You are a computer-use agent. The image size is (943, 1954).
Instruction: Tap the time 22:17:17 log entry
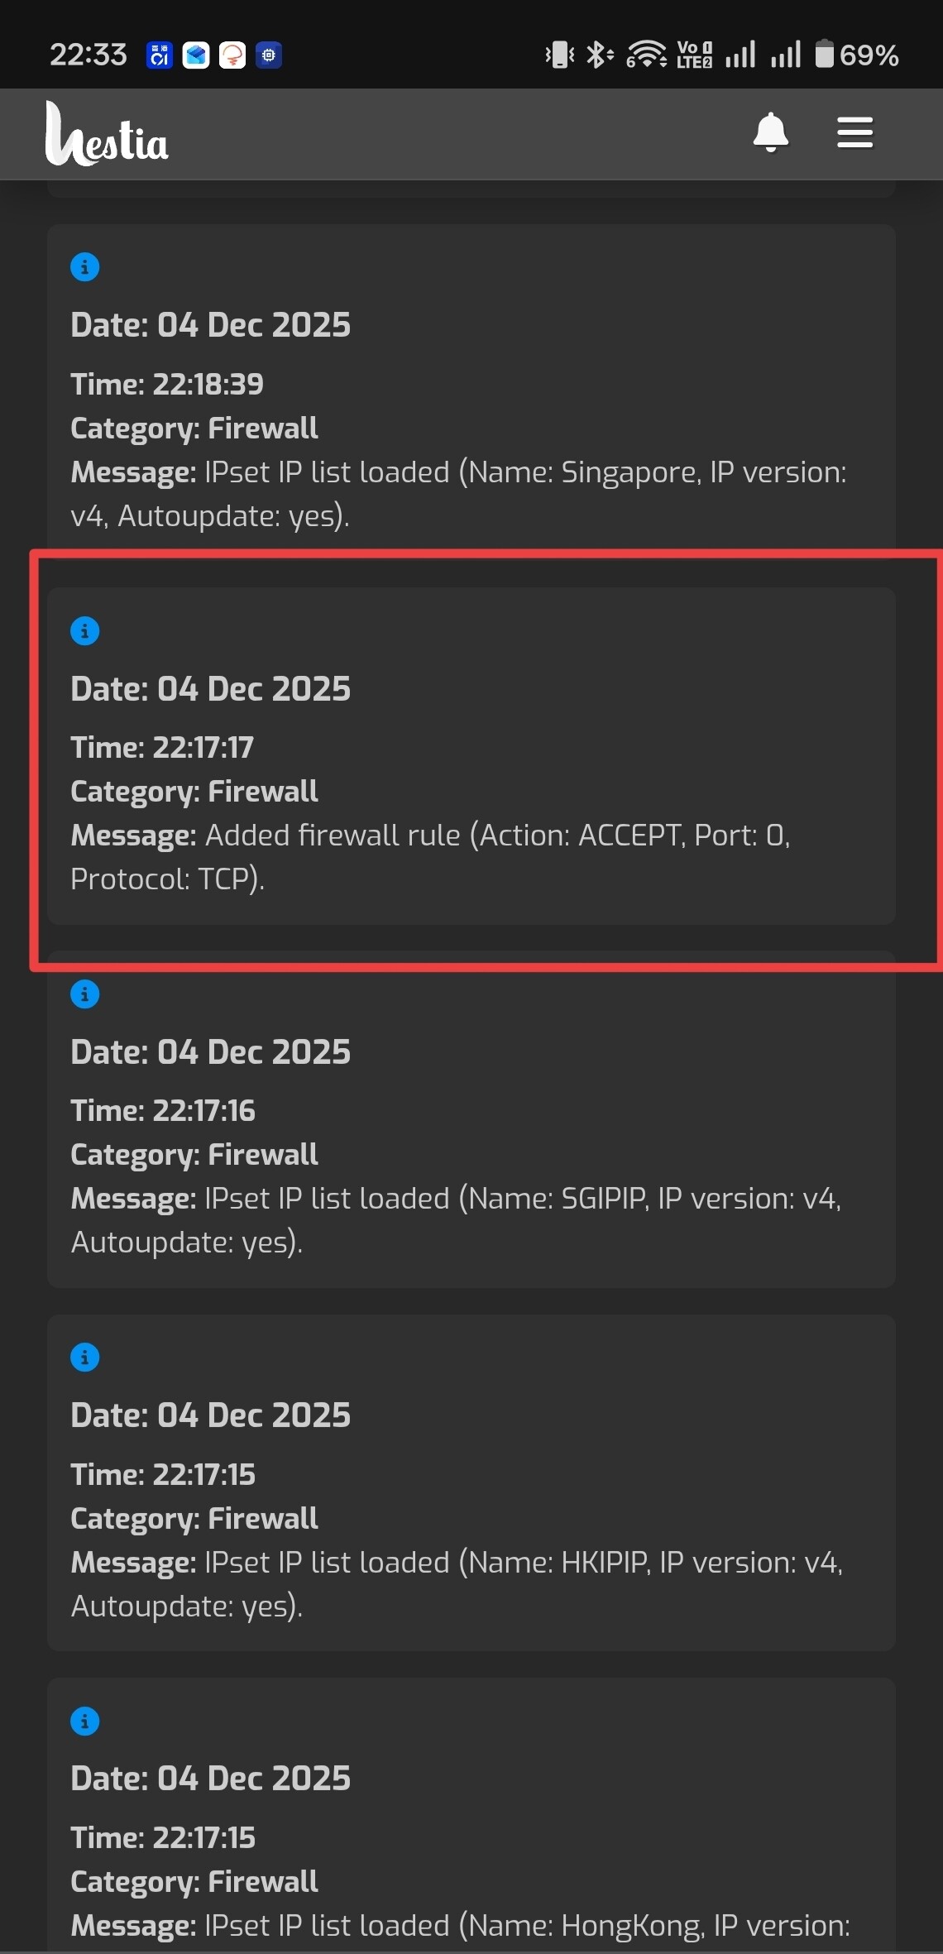click(x=162, y=747)
